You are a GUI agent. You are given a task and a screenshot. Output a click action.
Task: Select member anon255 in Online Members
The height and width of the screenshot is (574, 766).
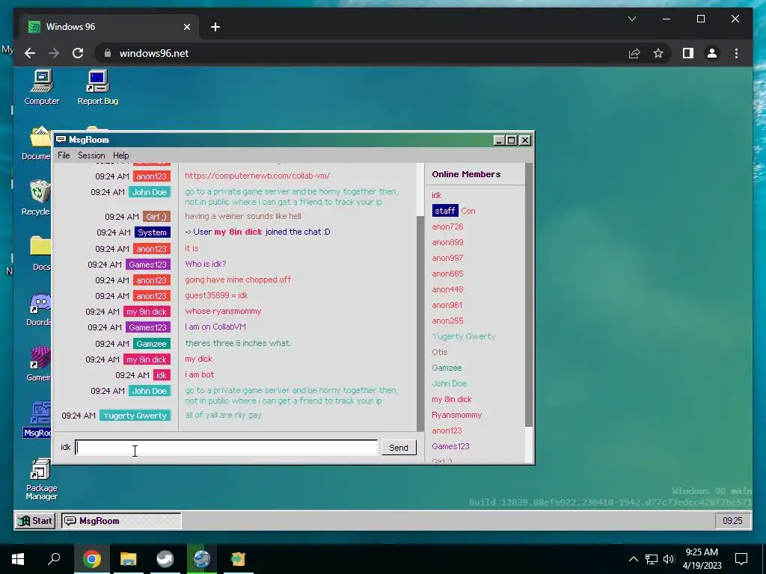(x=447, y=321)
